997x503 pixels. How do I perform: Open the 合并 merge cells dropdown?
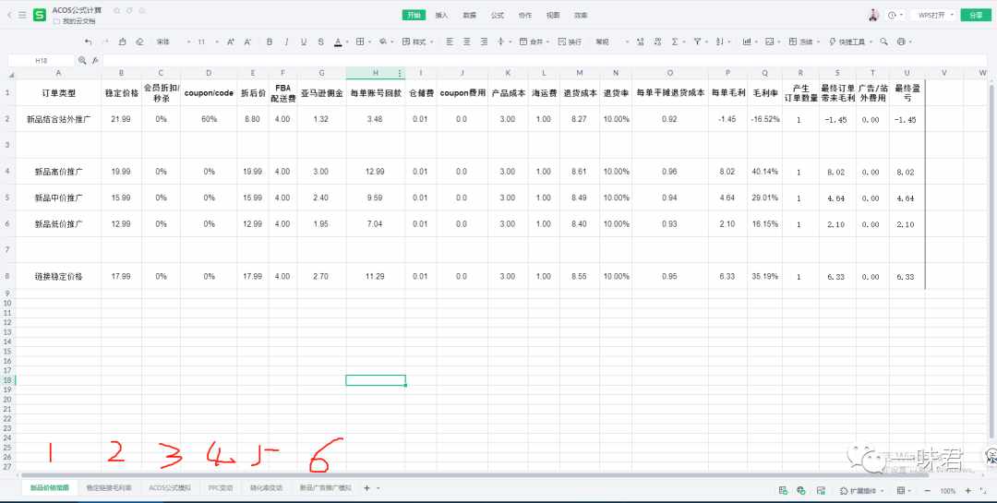click(535, 42)
